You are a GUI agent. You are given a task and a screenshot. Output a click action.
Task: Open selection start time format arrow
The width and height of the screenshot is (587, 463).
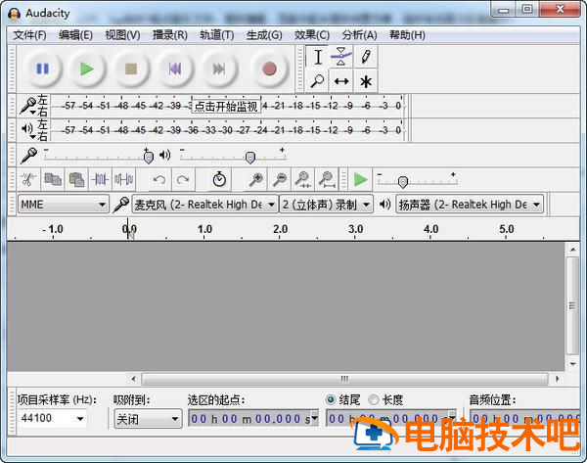[x=314, y=417]
